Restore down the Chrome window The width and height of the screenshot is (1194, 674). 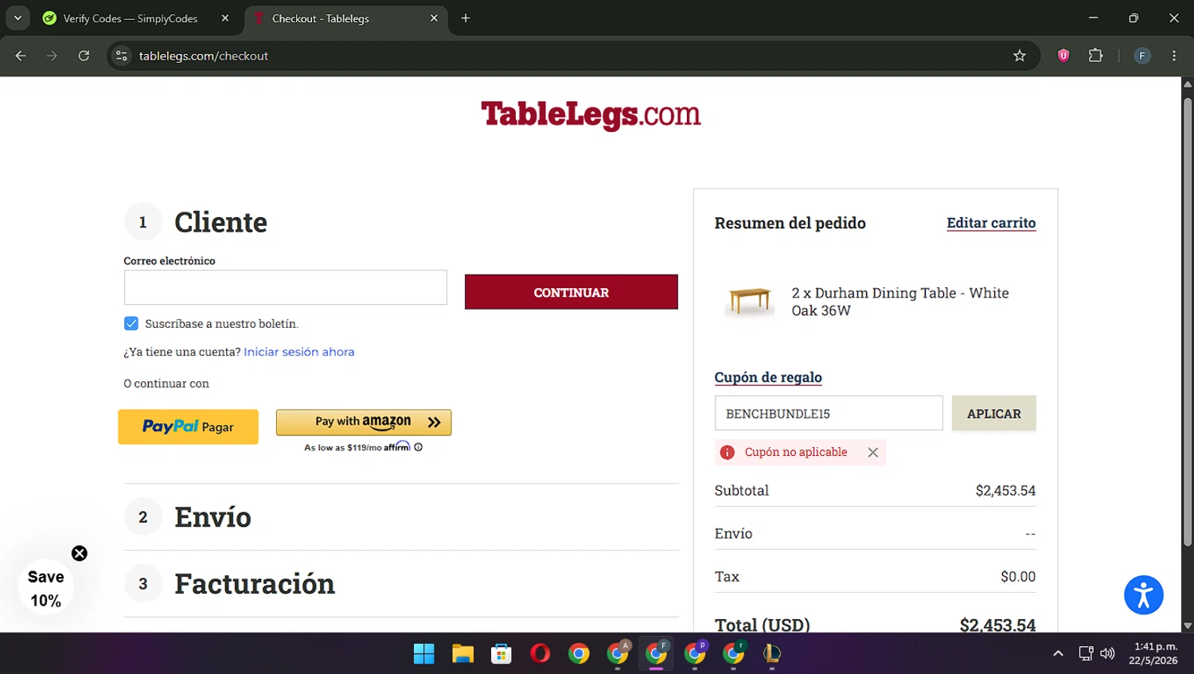[x=1134, y=18]
